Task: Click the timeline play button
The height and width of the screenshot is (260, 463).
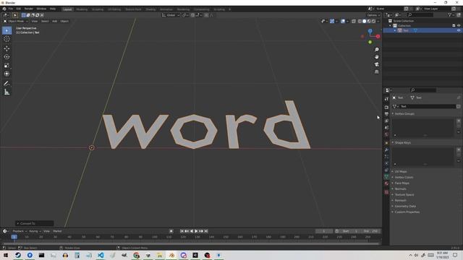Action: point(196,231)
